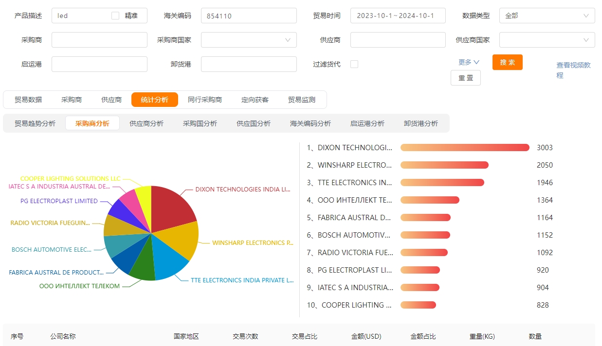The width and height of the screenshot is (602, 346).
Task: Expand 更多 search options
Action: coord(469,62)
